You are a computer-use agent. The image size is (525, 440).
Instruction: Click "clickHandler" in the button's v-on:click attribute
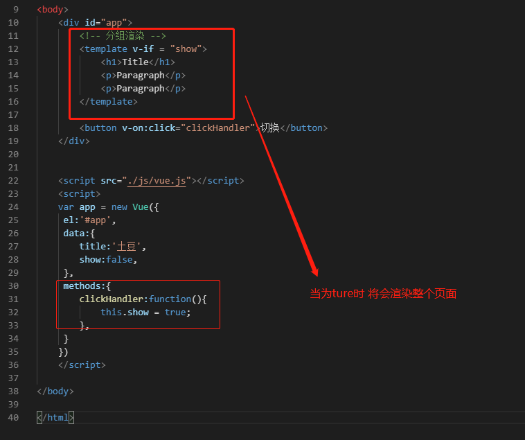(x=218, y=128)
